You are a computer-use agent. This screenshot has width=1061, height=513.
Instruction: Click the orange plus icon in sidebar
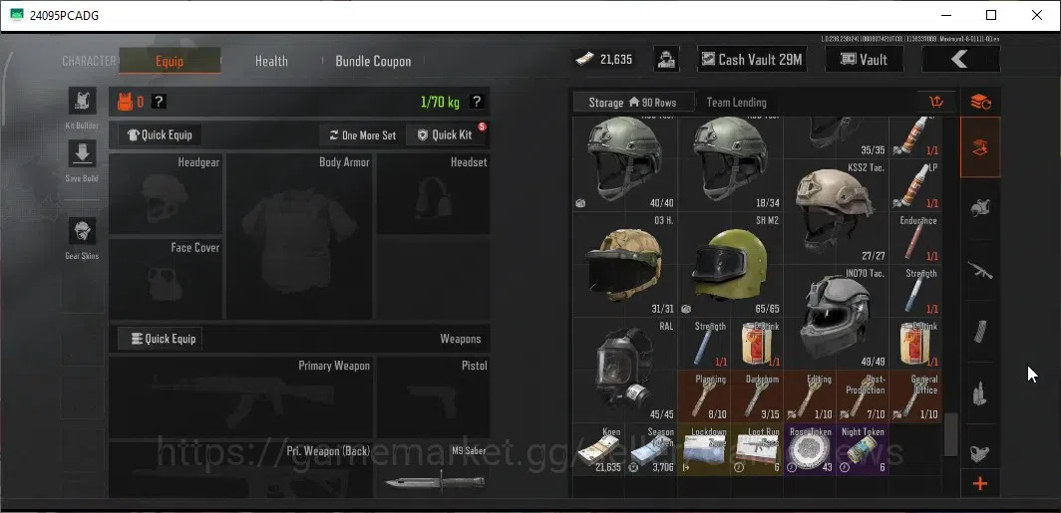tap(980, 484)
